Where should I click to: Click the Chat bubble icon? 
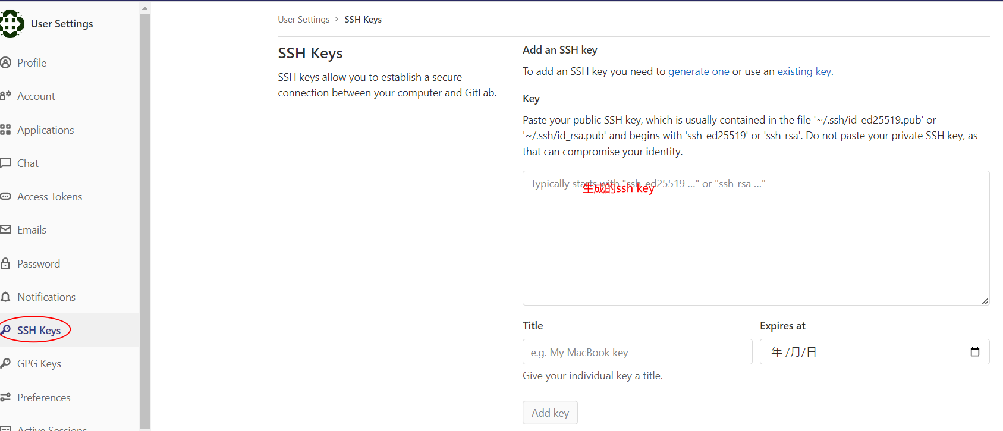click(6, 163)
